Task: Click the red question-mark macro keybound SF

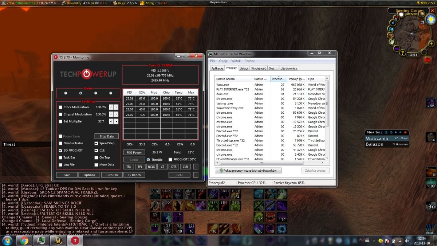Action: click(201, 194)
